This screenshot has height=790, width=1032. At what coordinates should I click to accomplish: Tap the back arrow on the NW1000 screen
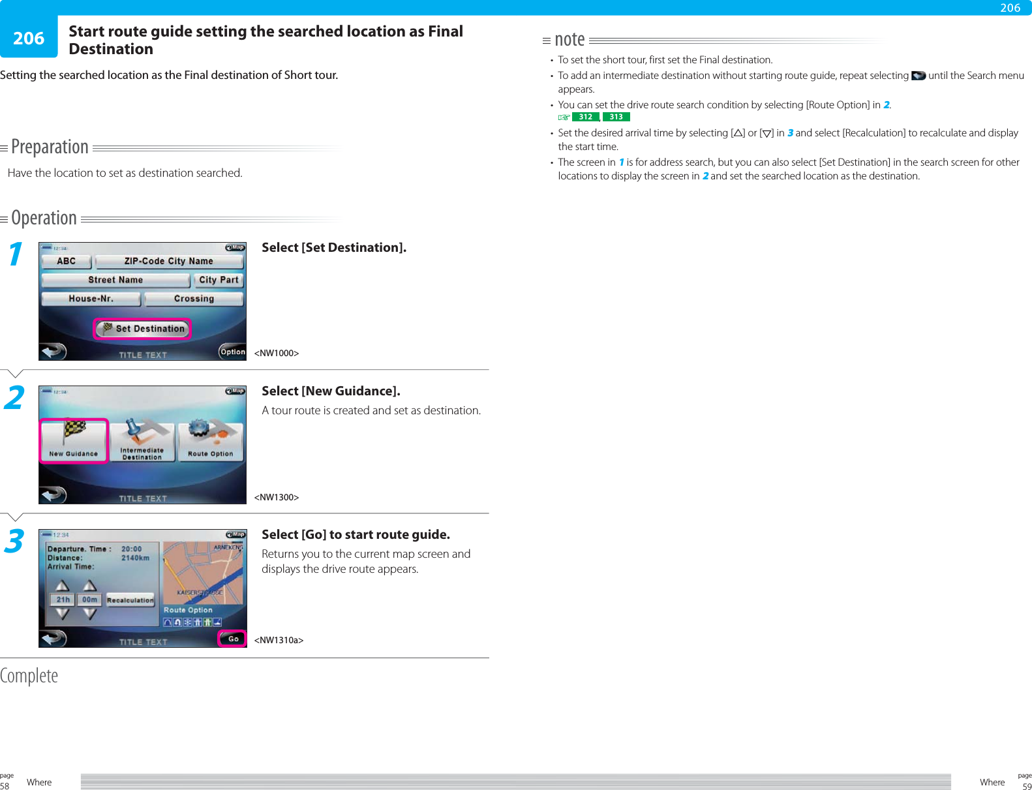[x=53, y=352]
